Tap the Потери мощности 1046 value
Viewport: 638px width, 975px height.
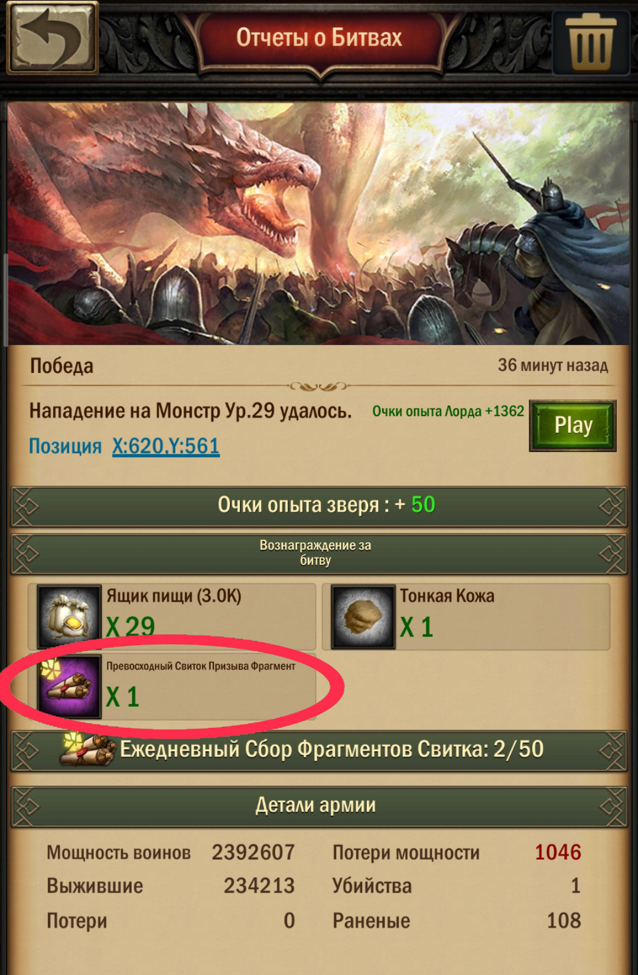[558, 852]
